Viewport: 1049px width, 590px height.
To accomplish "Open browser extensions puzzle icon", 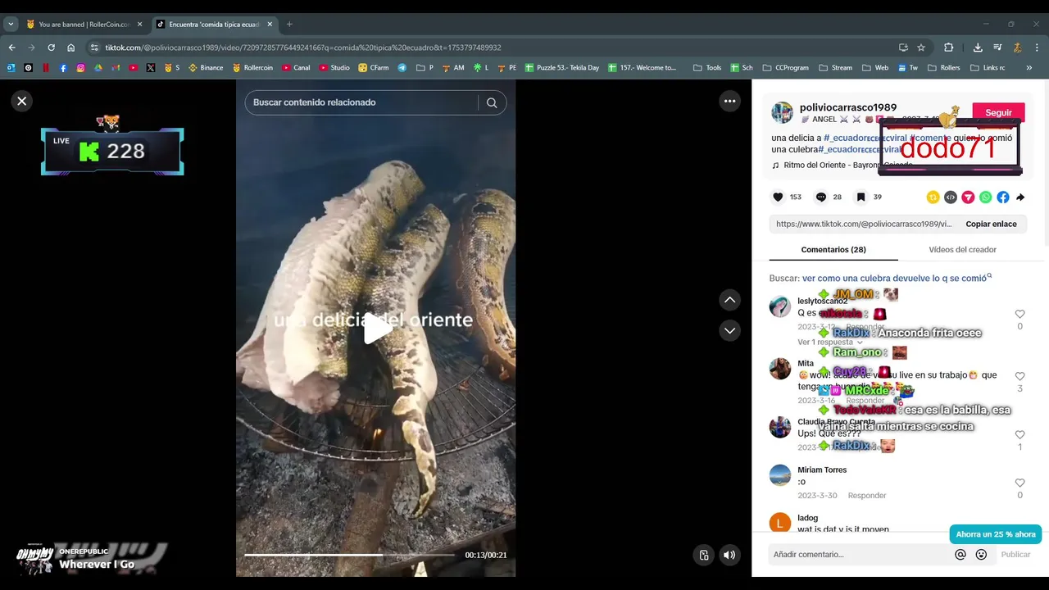I will [949, 48].
